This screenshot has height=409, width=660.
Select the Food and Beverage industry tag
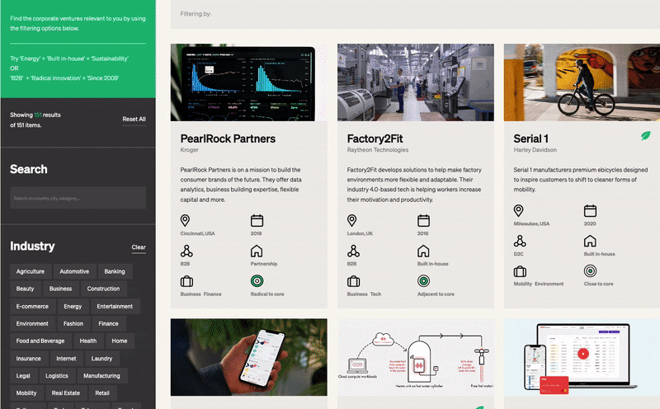coord(40,341)
